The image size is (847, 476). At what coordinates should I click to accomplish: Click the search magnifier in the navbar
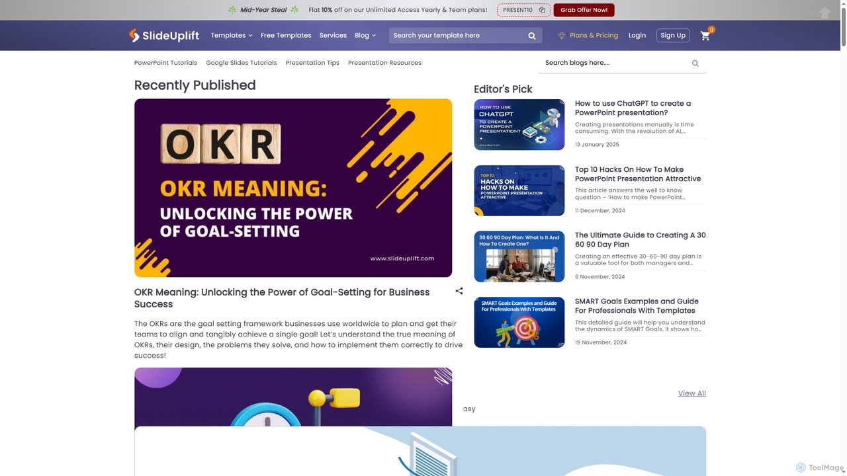(532, 36)
